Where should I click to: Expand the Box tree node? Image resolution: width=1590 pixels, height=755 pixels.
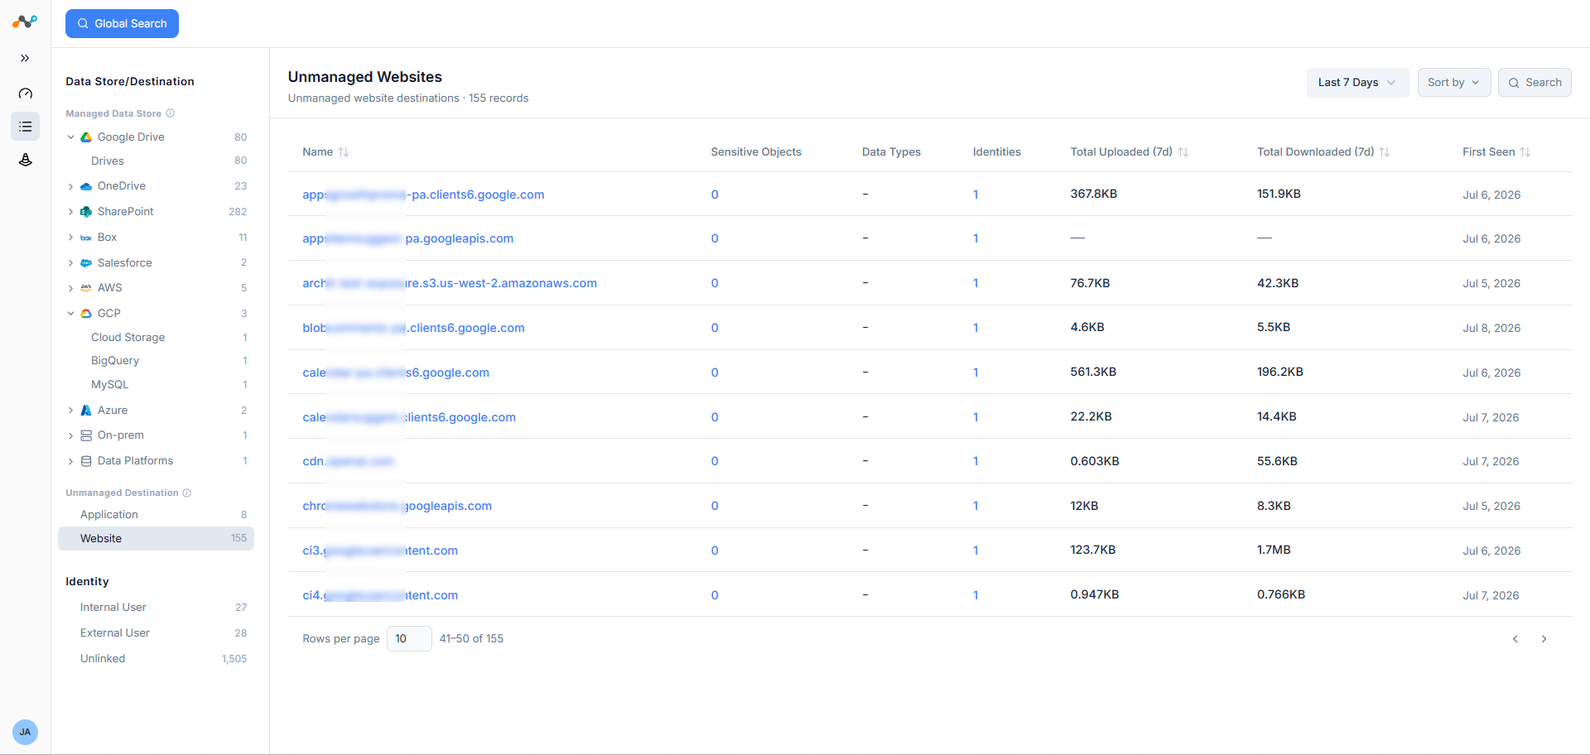70,238
